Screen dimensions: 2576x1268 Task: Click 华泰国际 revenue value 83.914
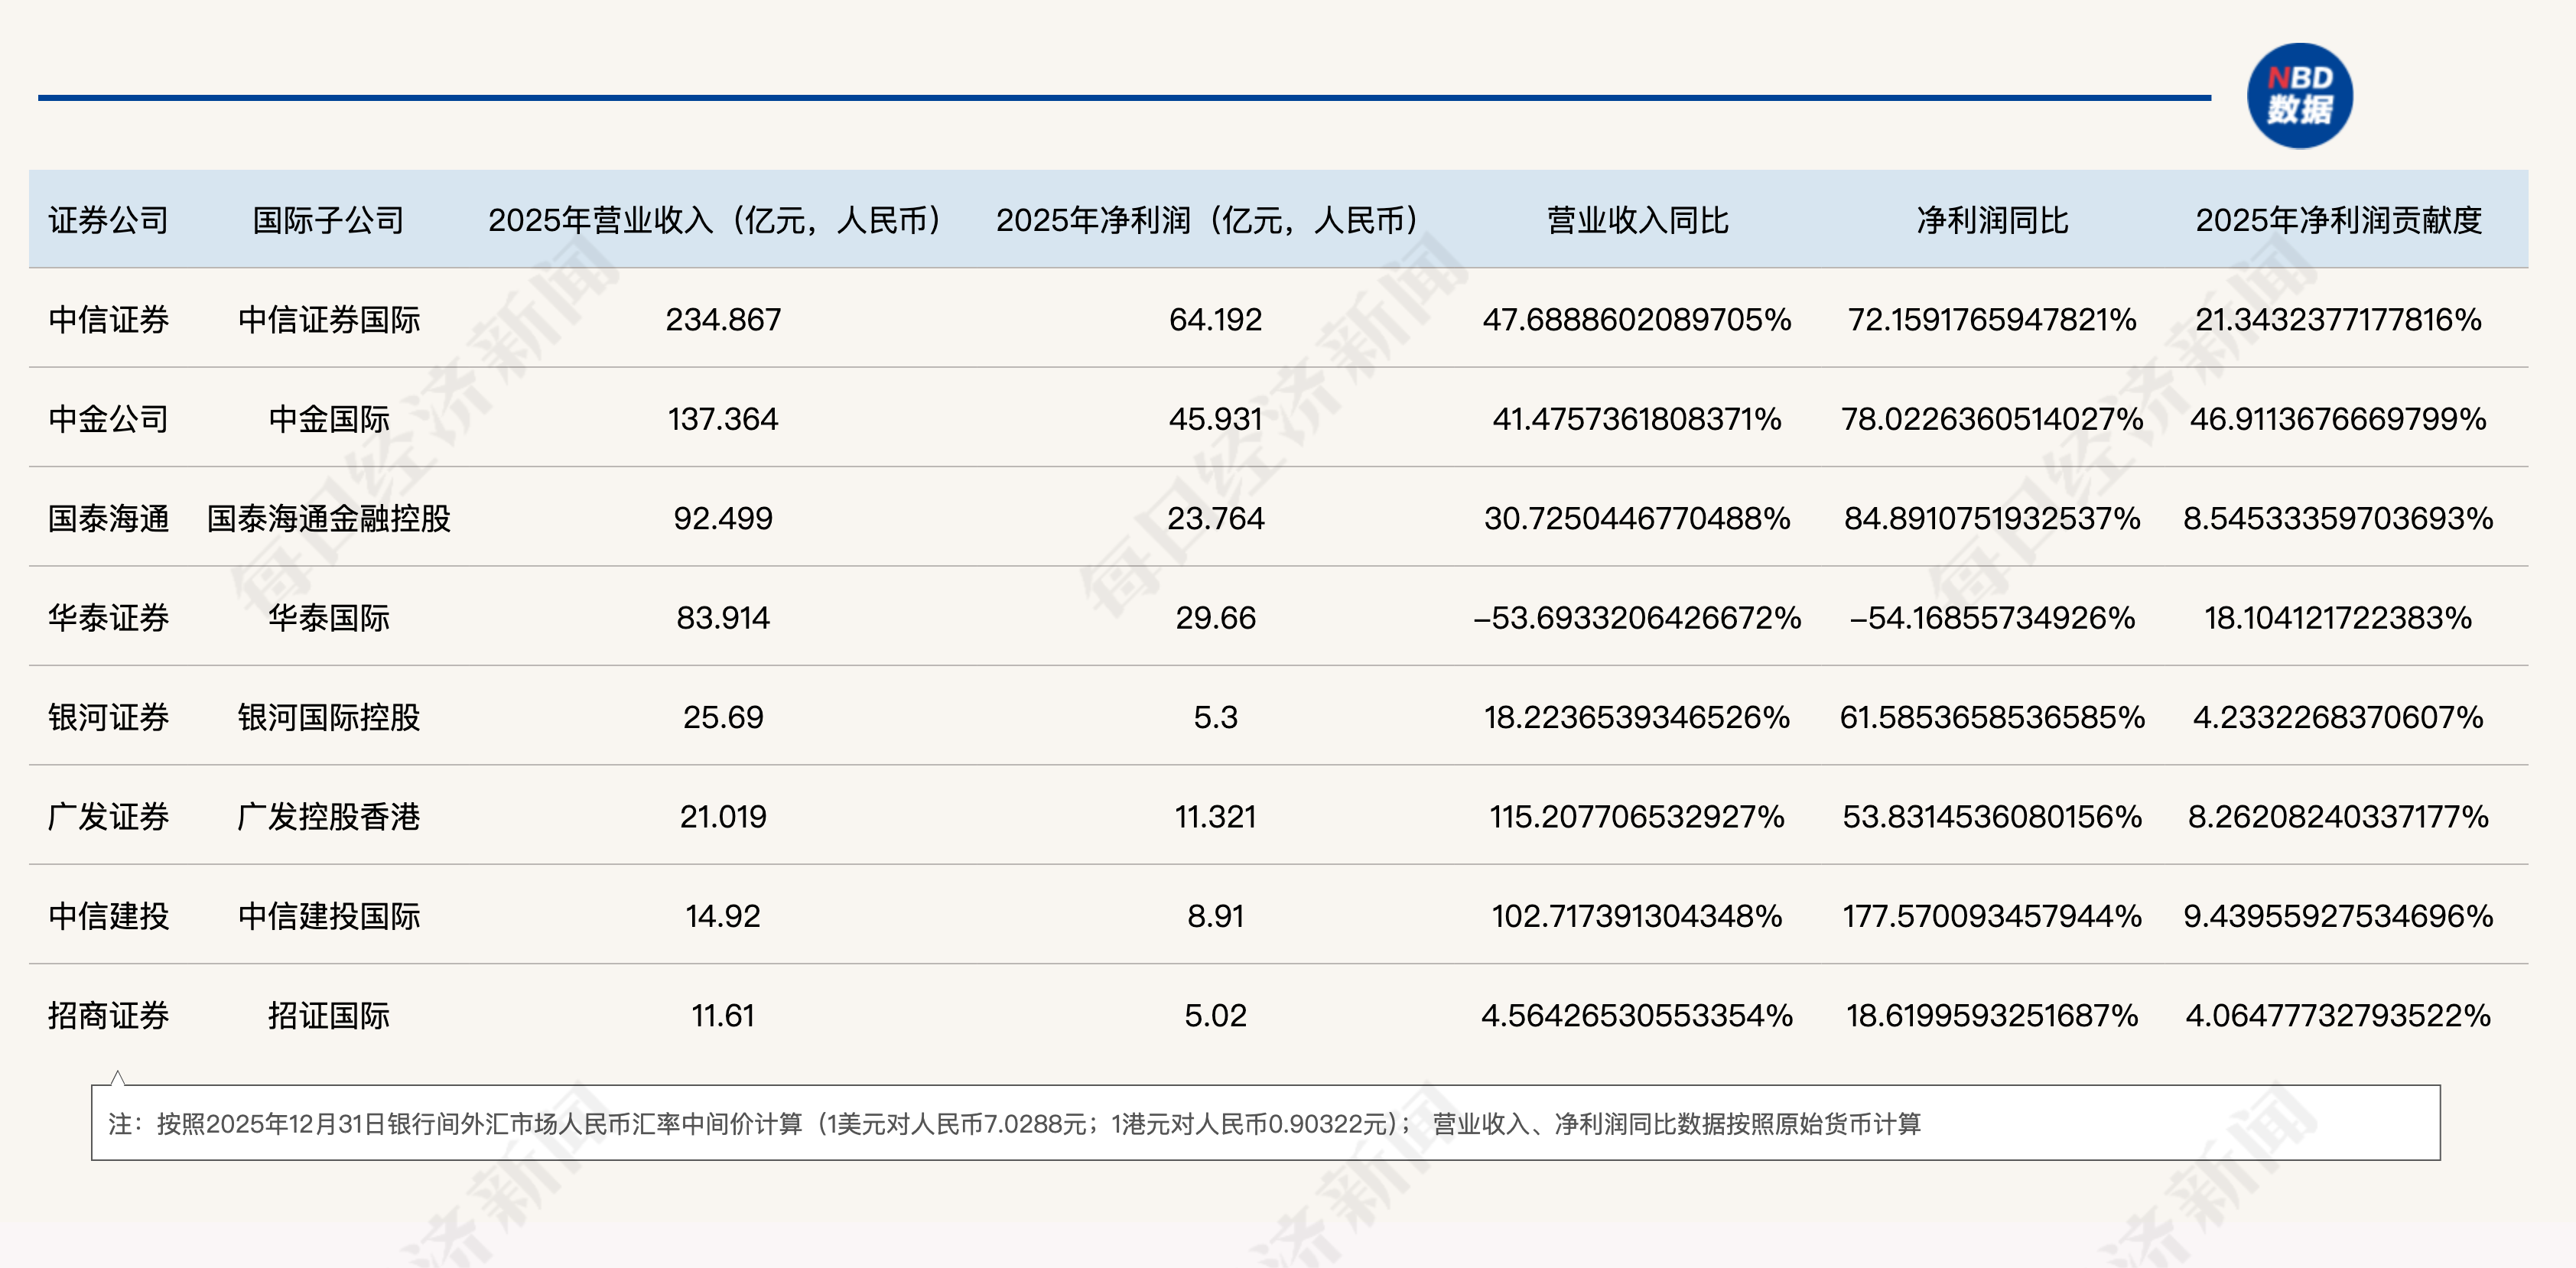[x=722, y=618]
